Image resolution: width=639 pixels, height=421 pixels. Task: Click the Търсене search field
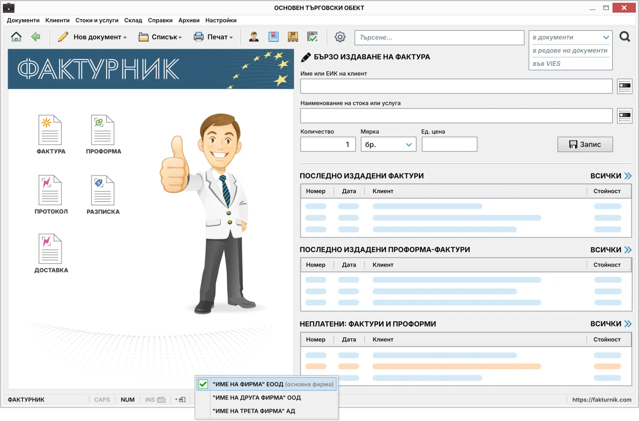[439, 37]
